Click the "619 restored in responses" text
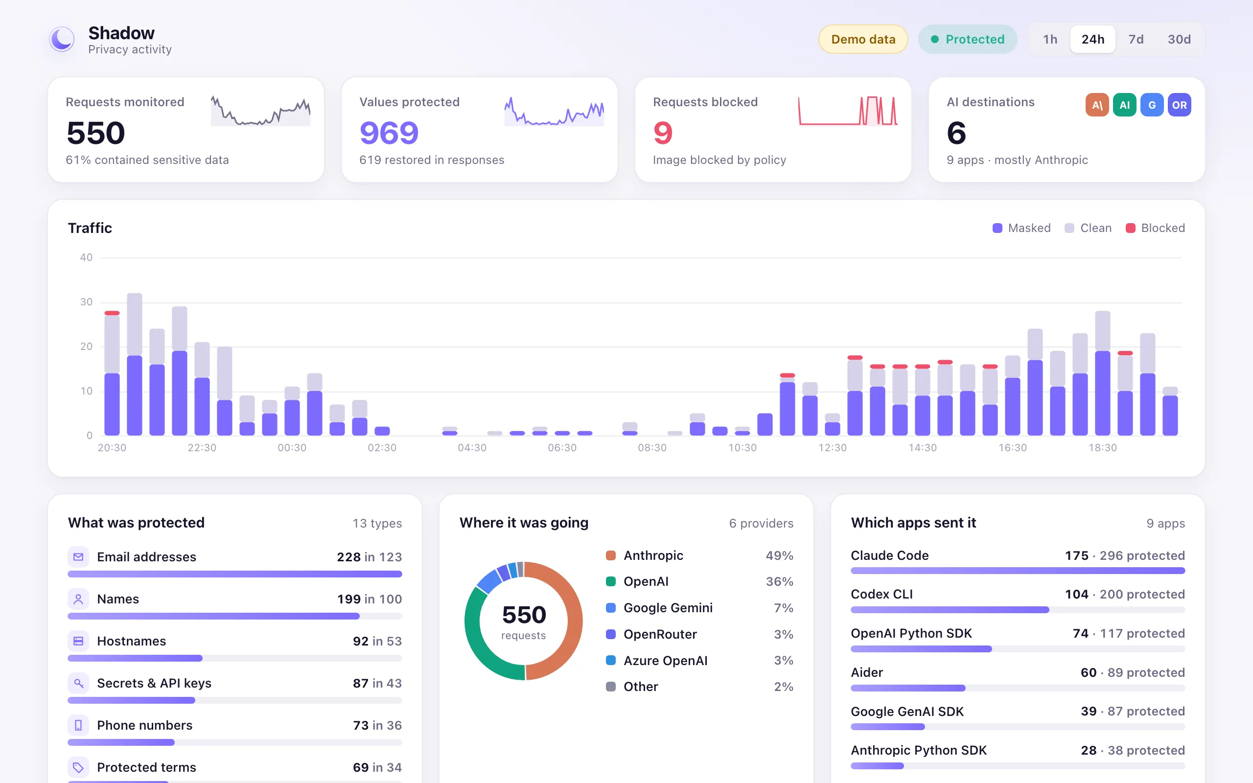The width and height of the screenshot is (1253, 783). [x=432, y=160]
